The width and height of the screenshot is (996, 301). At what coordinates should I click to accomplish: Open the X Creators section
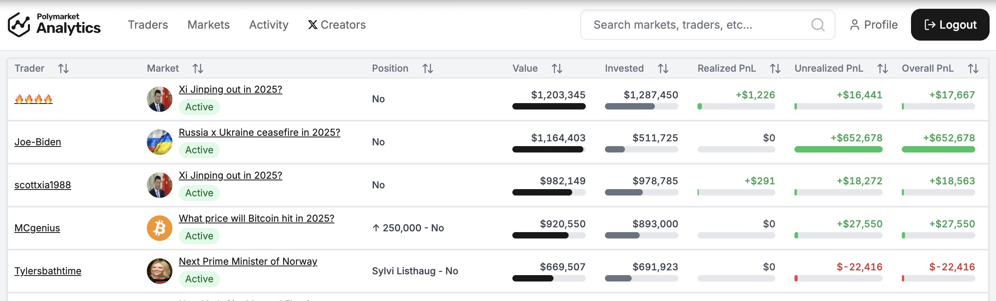tap(337, 25)
